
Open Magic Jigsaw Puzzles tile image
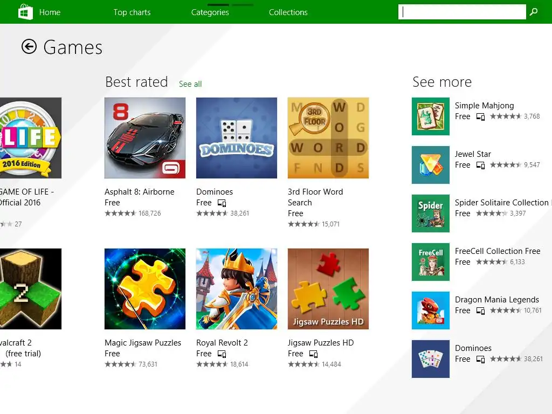[x=145, y=289]
